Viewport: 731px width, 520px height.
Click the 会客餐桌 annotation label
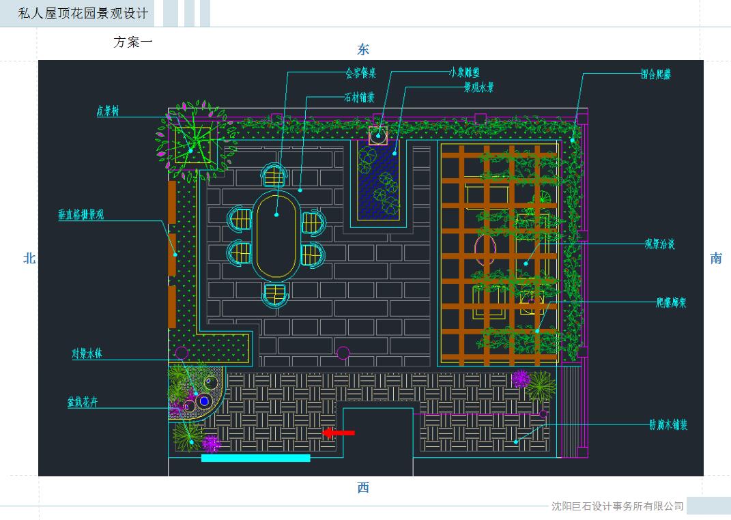point(361,74)
